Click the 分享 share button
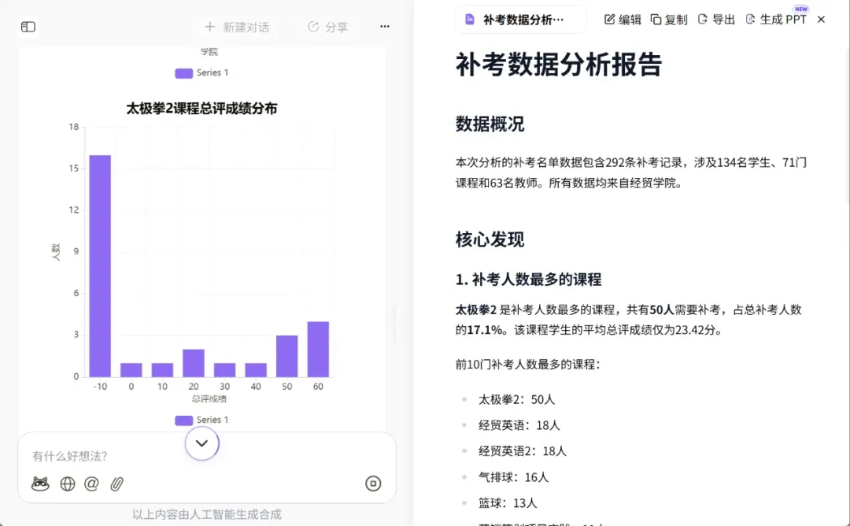The height and width of the screenshot is (526, 850). click(x=328, y=27)
